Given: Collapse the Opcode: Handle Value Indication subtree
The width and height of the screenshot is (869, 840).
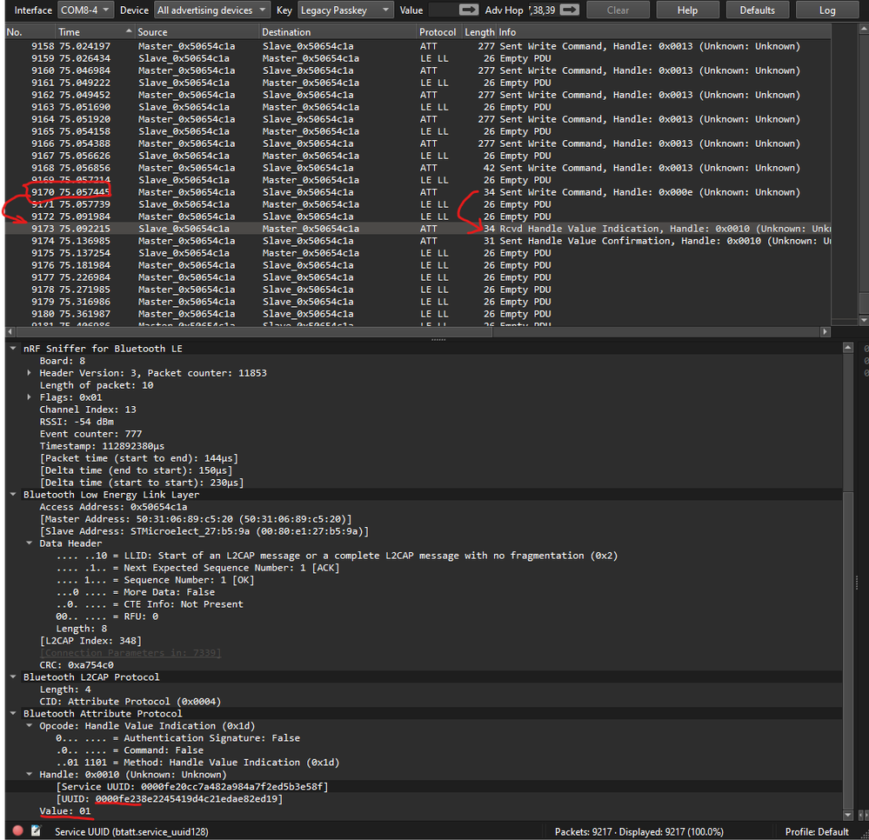Looking at the screenshot, I should coord(29,725).
